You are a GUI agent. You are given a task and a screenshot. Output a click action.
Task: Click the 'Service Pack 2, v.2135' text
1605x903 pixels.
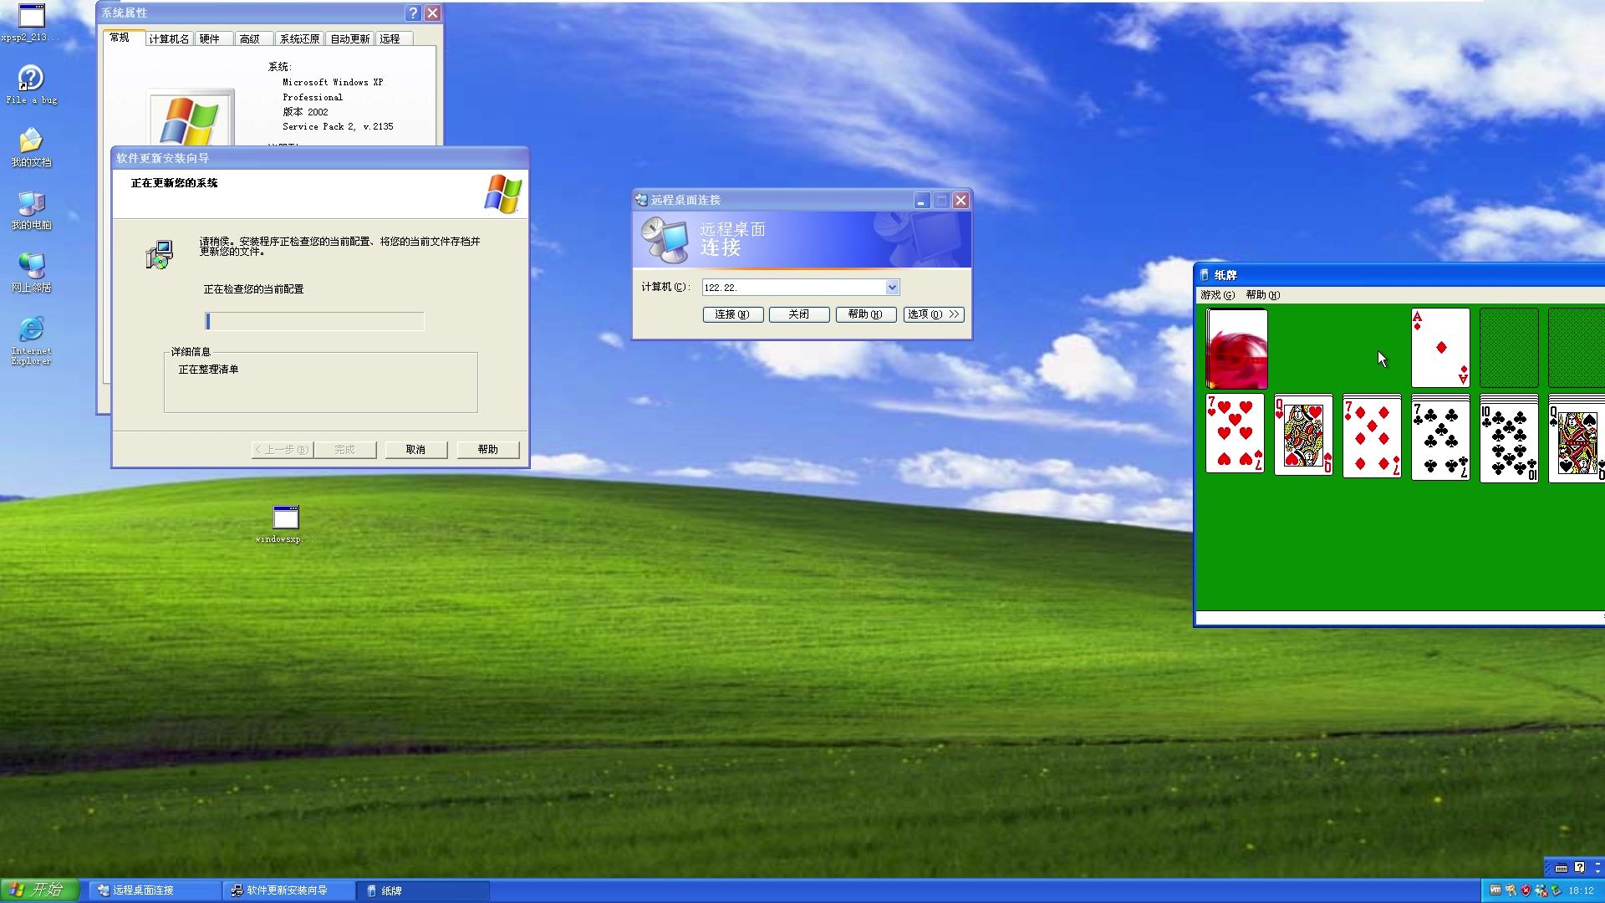click(x=338, y=127)
